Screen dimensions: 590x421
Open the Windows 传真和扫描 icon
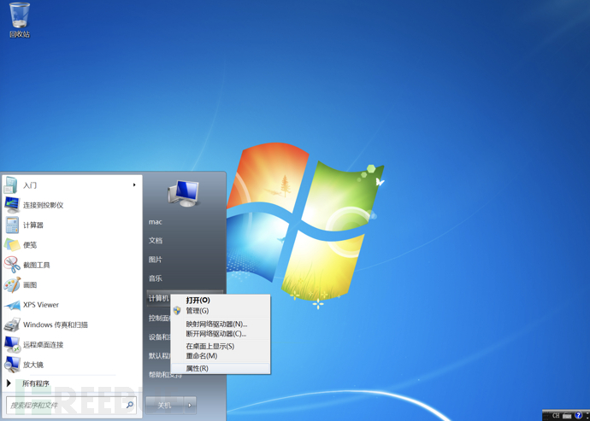tap(12, 325)
